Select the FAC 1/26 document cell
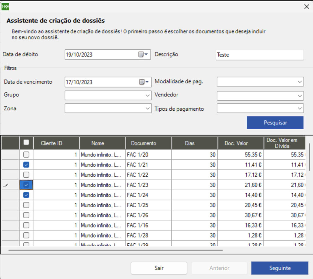The image size is (313, 279). click(149, 215)
